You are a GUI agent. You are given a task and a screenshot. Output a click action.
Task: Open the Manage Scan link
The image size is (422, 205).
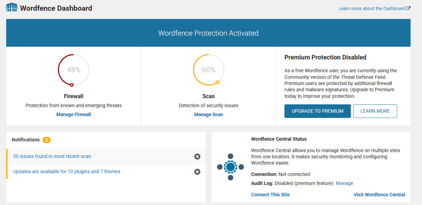[209, 115]
